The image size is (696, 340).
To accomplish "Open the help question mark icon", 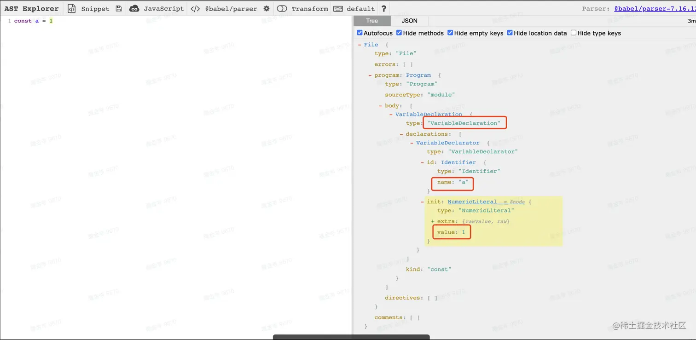I will coord(384,8).
